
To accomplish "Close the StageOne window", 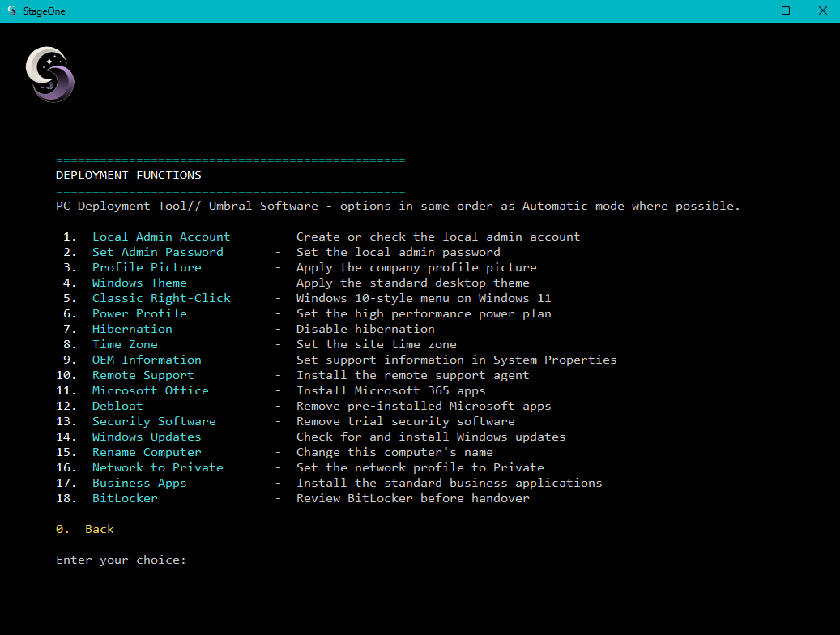I will [822, 11].
